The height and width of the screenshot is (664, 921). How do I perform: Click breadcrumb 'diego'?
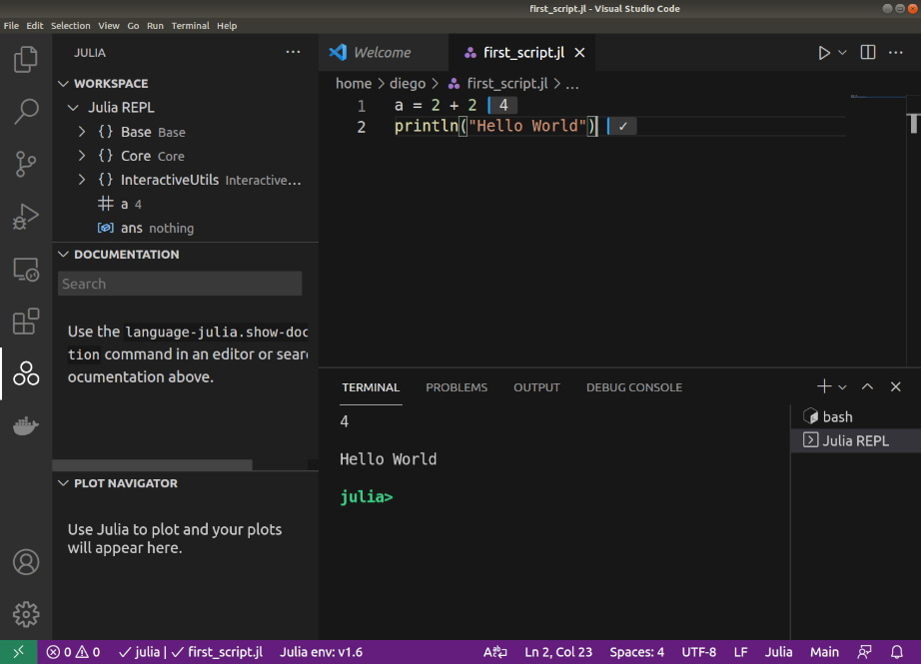point(408,83)
